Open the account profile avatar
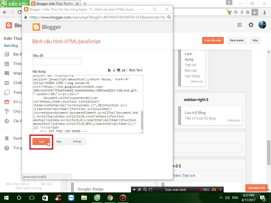Screen dimensions: 271x203 coord(262,25)
